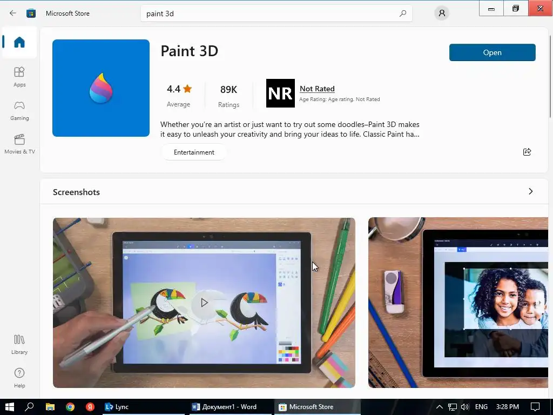Open the photo editing screenshot thumbnail
This screenshot has height=415, width=553.
tap(458, 303)
